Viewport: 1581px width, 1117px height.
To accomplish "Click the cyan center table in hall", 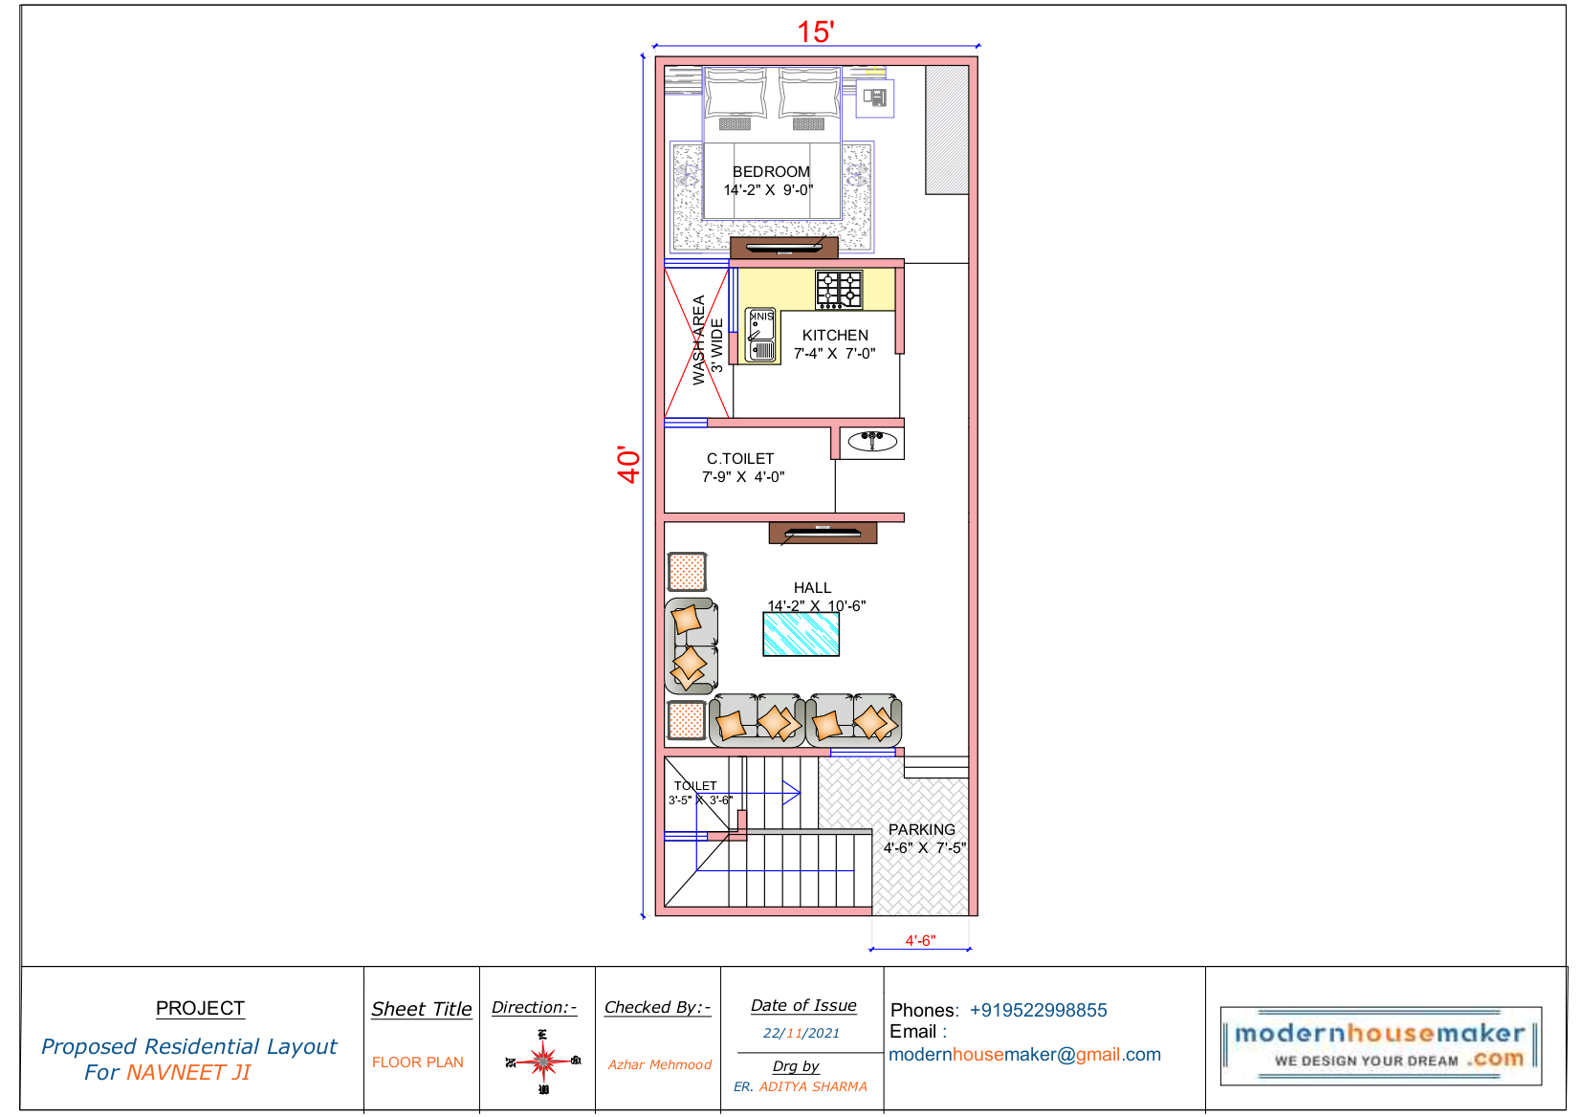I will point(801,634).
